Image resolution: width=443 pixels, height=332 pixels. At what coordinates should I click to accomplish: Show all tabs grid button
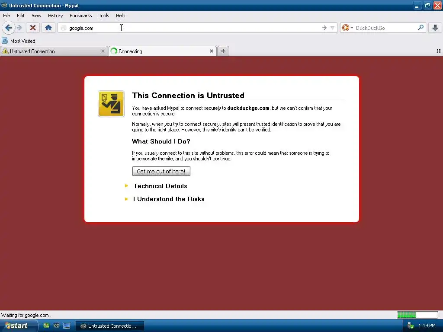pos(439,51)
